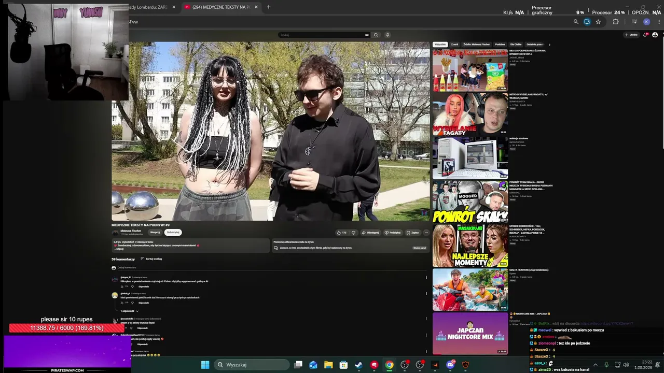The height and width of the screenshot is (373, 664).
Task: Select the 'Z serii' filter chip
Action: (x=454, y=45)
